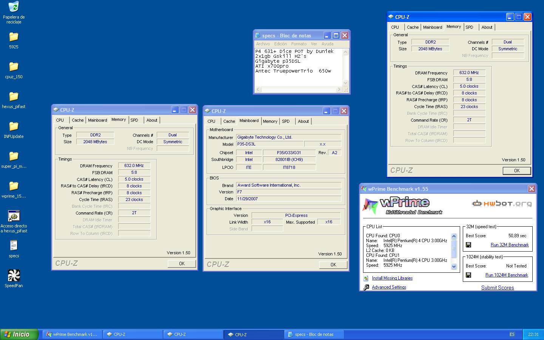This screenshot has width=544, height=340.
Task: Select the INFUpdate folder icon
Action: point(14,127)
